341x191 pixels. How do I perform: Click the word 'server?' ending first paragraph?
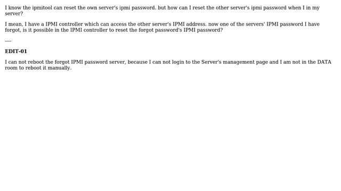tap(14, 14)
